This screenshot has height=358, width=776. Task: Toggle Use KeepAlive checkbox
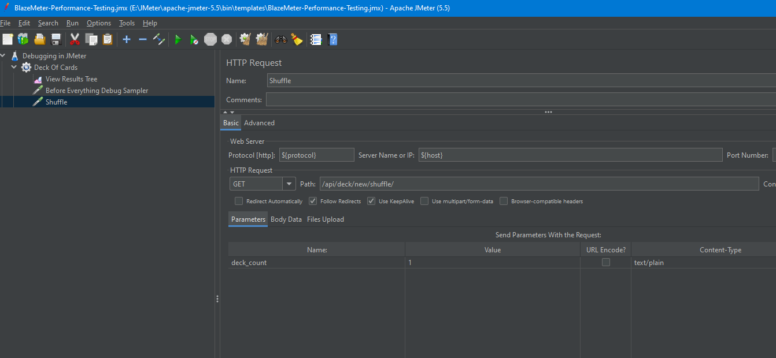(x=371, y=201)
